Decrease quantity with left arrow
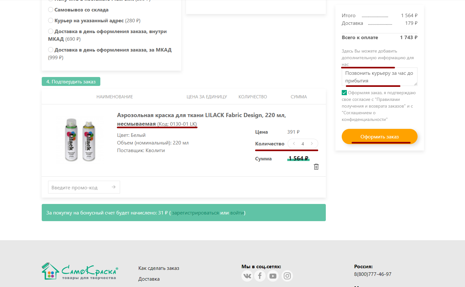Viewport: 465px width, 287px height. tap(294, 143)
